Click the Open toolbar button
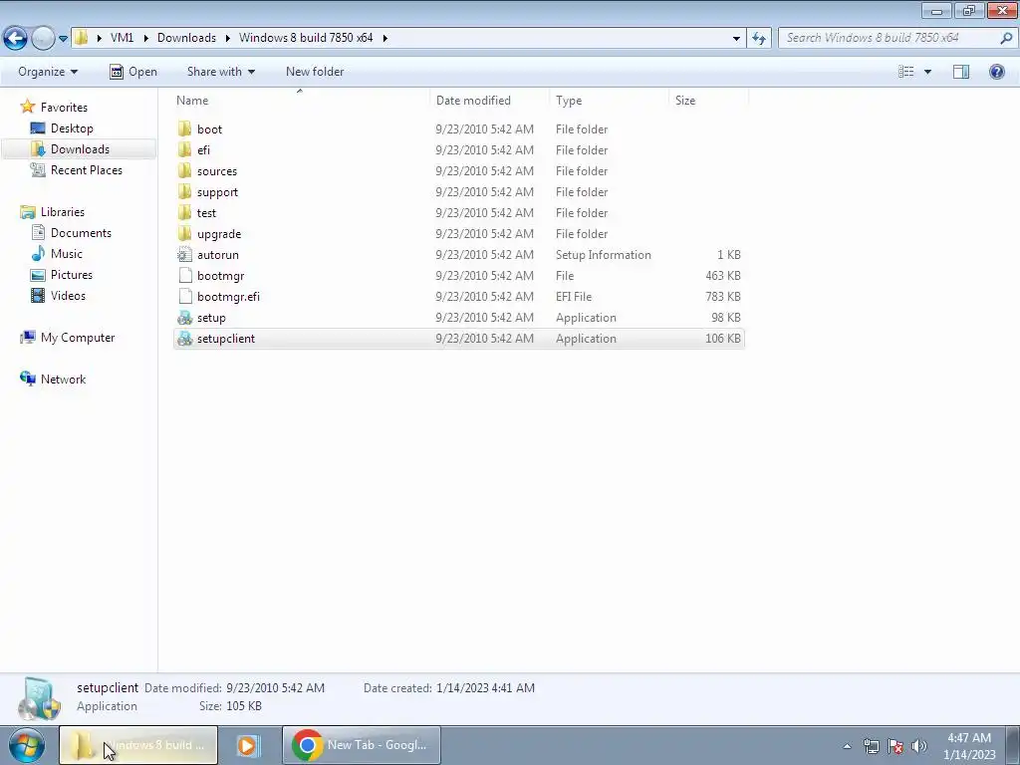Viewport: 1020px width, 765px height. click(133, 72)
